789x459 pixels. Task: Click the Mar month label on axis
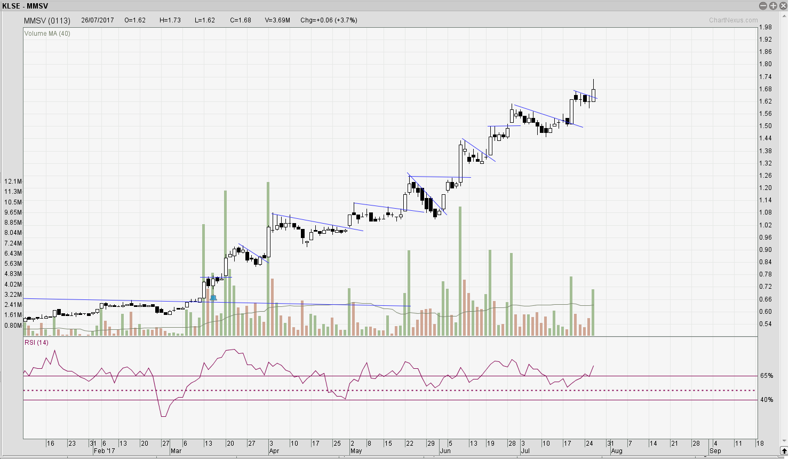(x=176, y=451)
